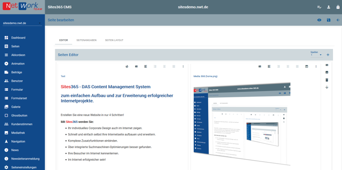The image size is (342, 170).
Task: Select center alignment in Media panel toolbar
Action: (x=288, y=67)
